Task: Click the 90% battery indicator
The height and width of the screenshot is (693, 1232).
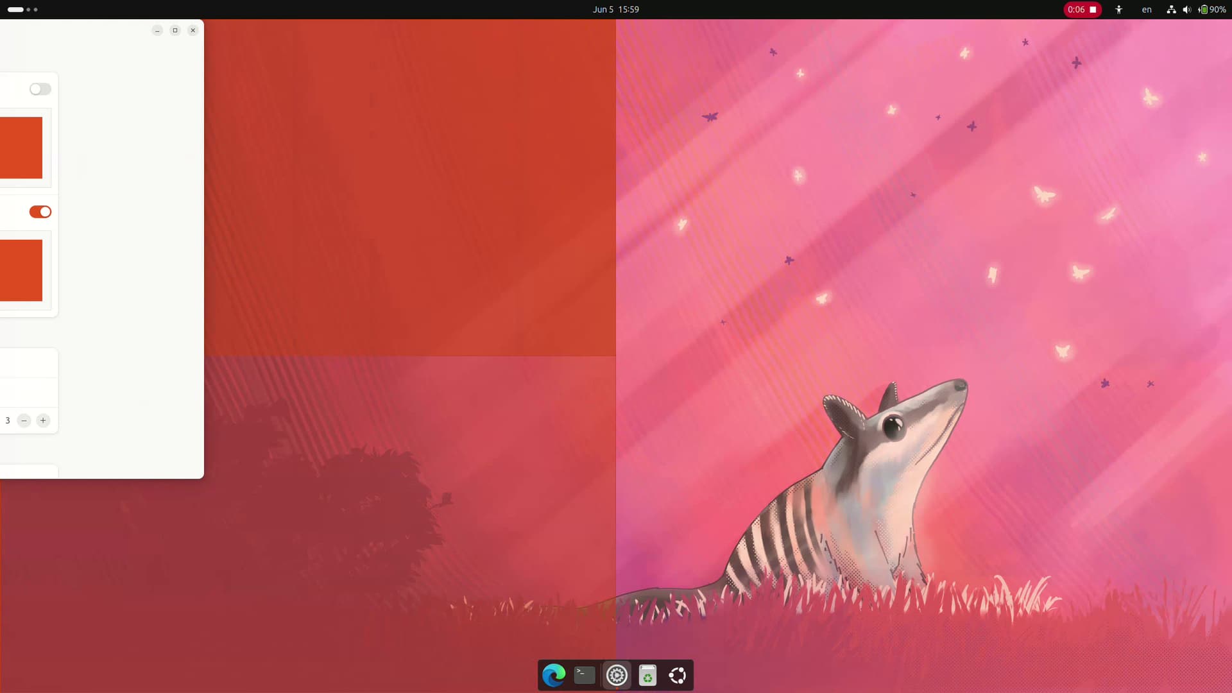Action: point(1213,10)
